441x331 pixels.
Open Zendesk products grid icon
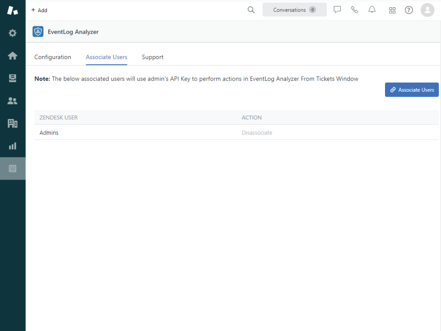click(x=392, y=10)
